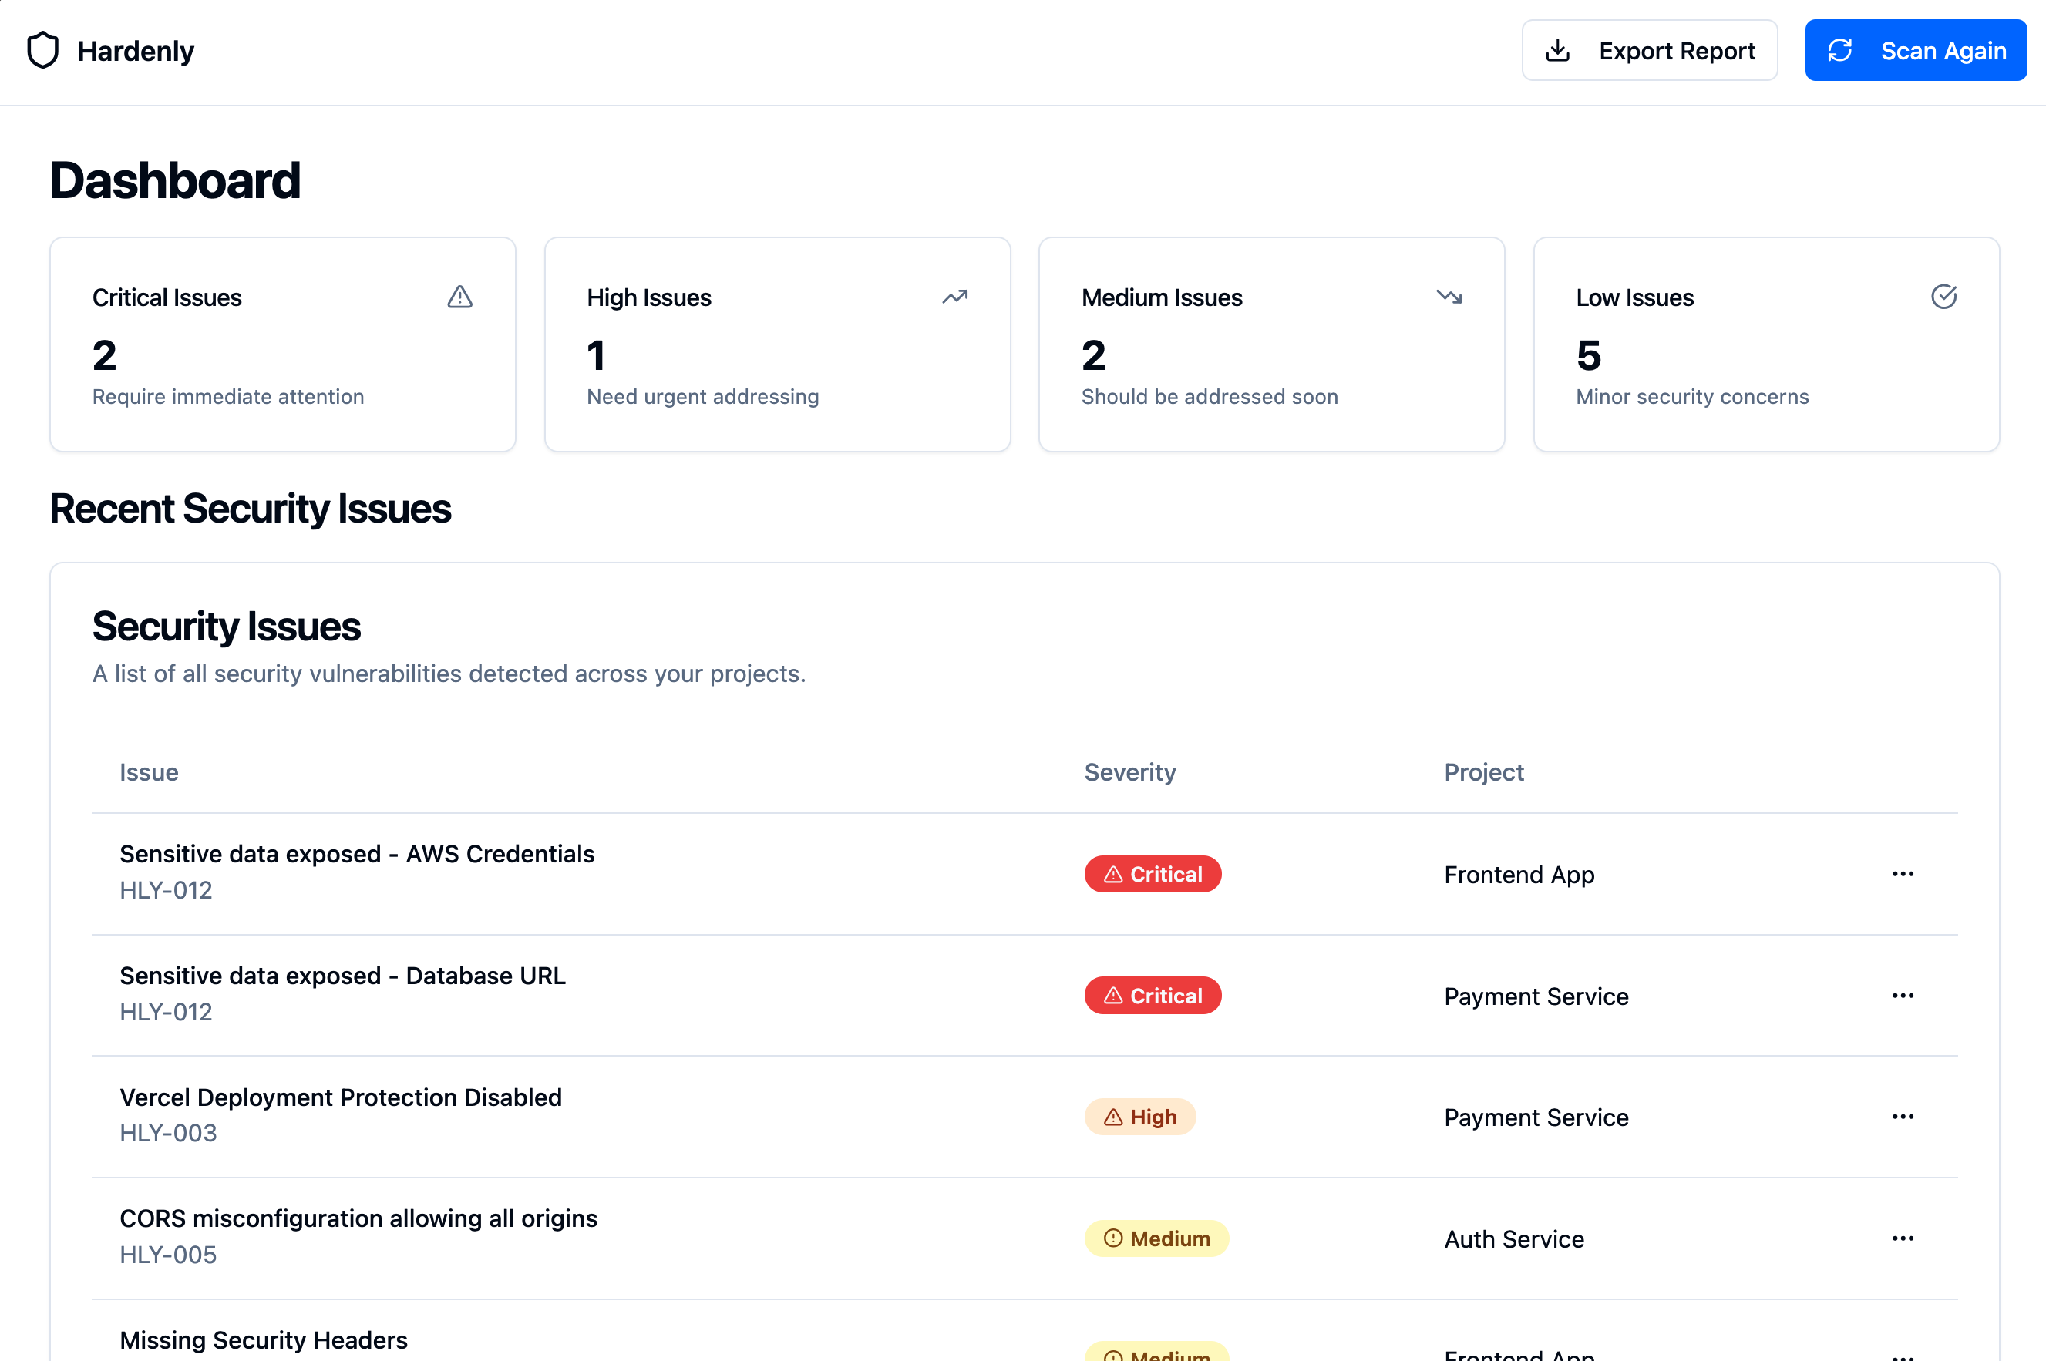
Task: Click the Hardenly shield logo icon
Action: 42,50
